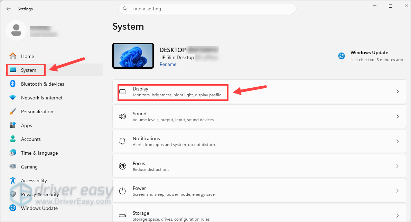The image size is (411, 222).
Task: Click the search magnifier icon
Action: [x=125, y=9]
